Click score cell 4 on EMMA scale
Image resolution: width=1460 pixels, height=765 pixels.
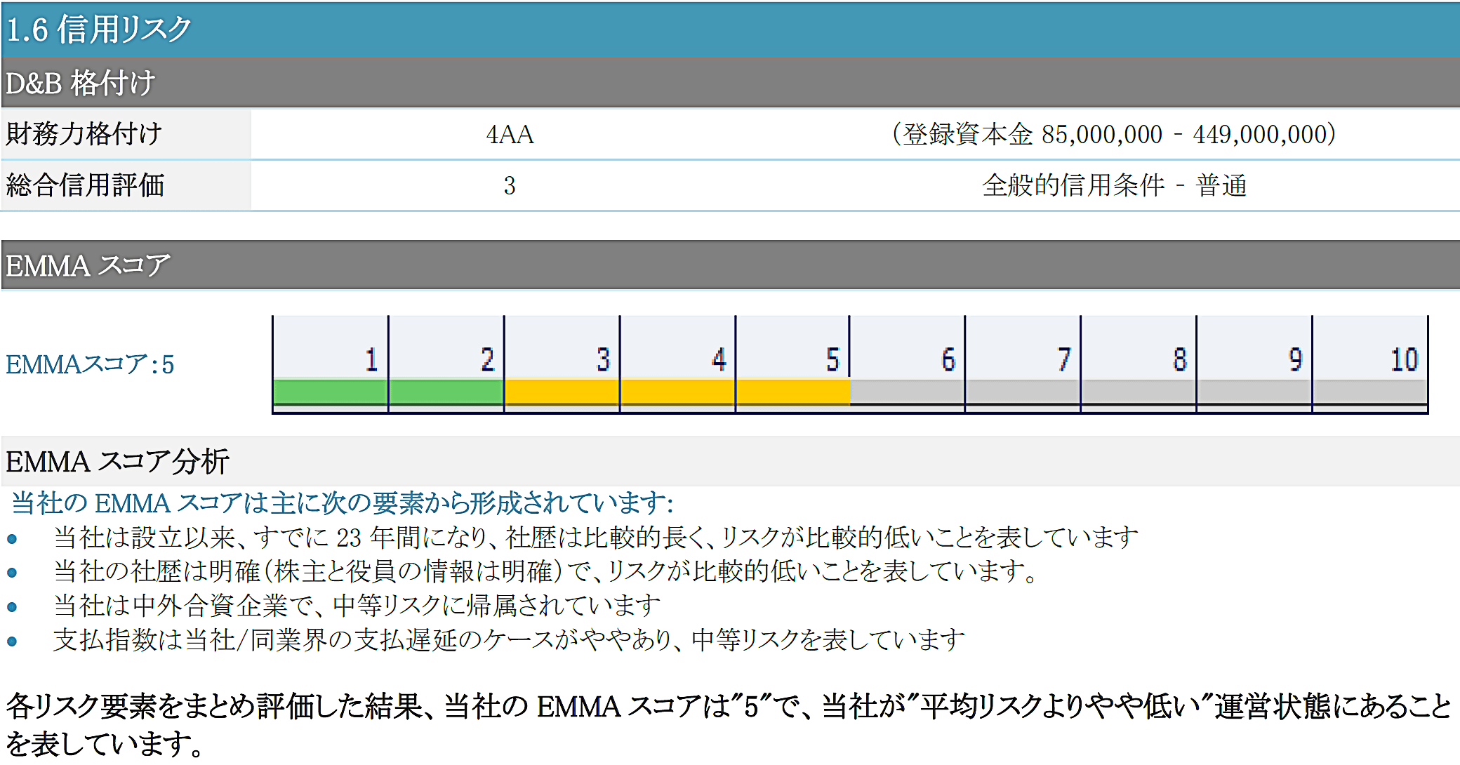click(x=677, y=364)
